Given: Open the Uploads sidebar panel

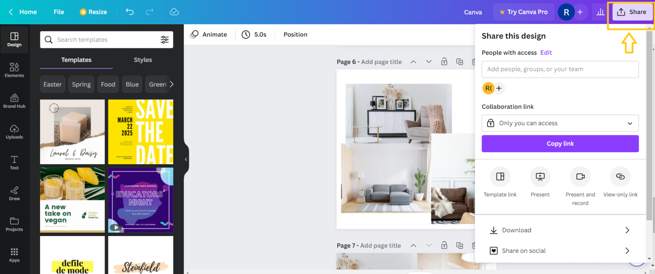Looking at the screenshot, I should [14, 132].
